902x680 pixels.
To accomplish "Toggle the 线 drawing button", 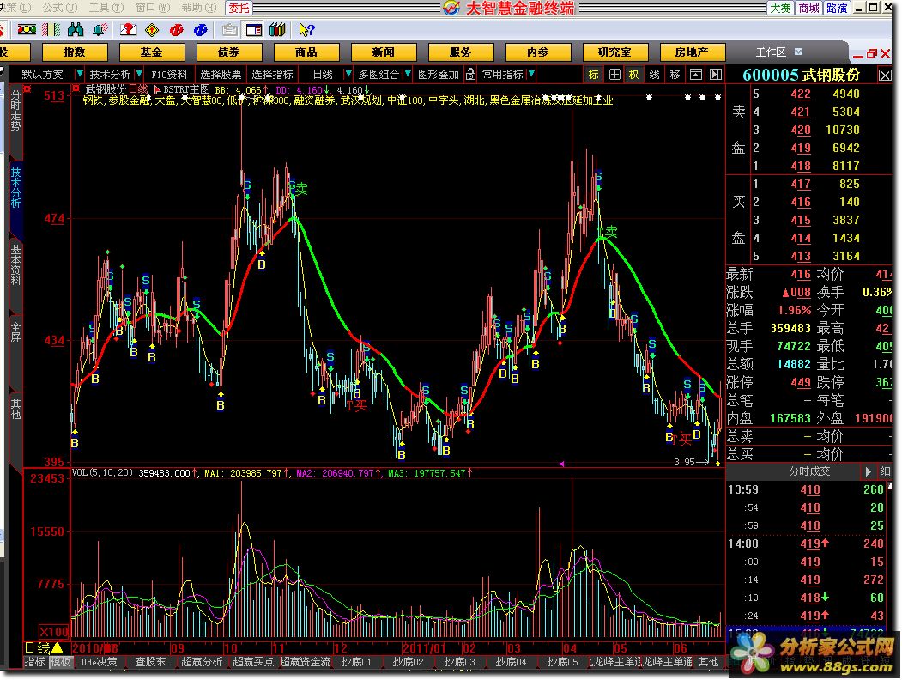I will pyautogui.click(x=655, y=74).
